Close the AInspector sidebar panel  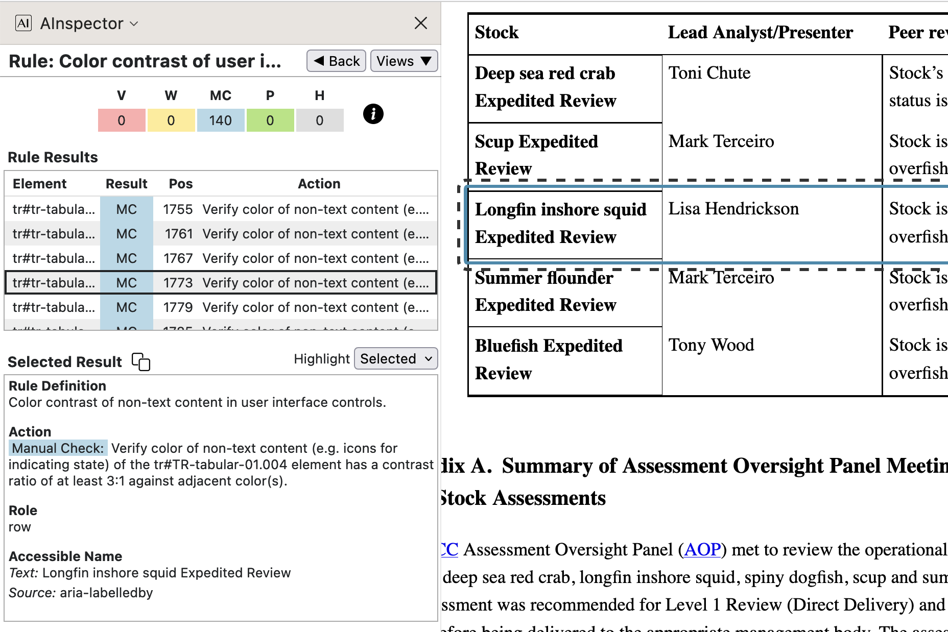click(420, 23)
